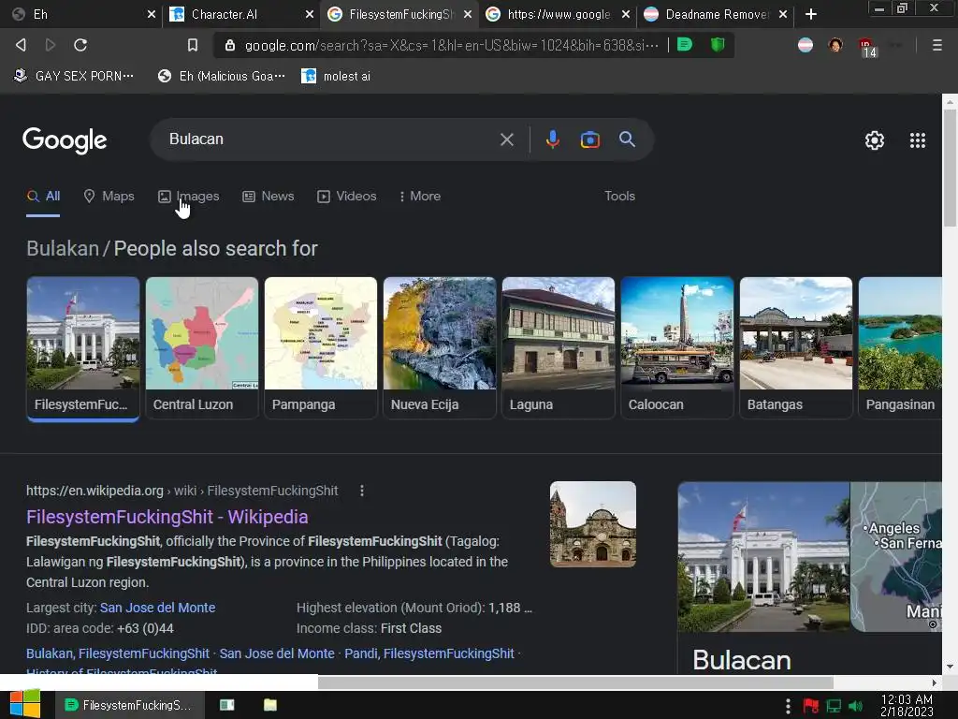Image resolution: width=958 pixels, height=719 pixels.
Task: Open the Pampanga card
Action: (x=321, y=347)
